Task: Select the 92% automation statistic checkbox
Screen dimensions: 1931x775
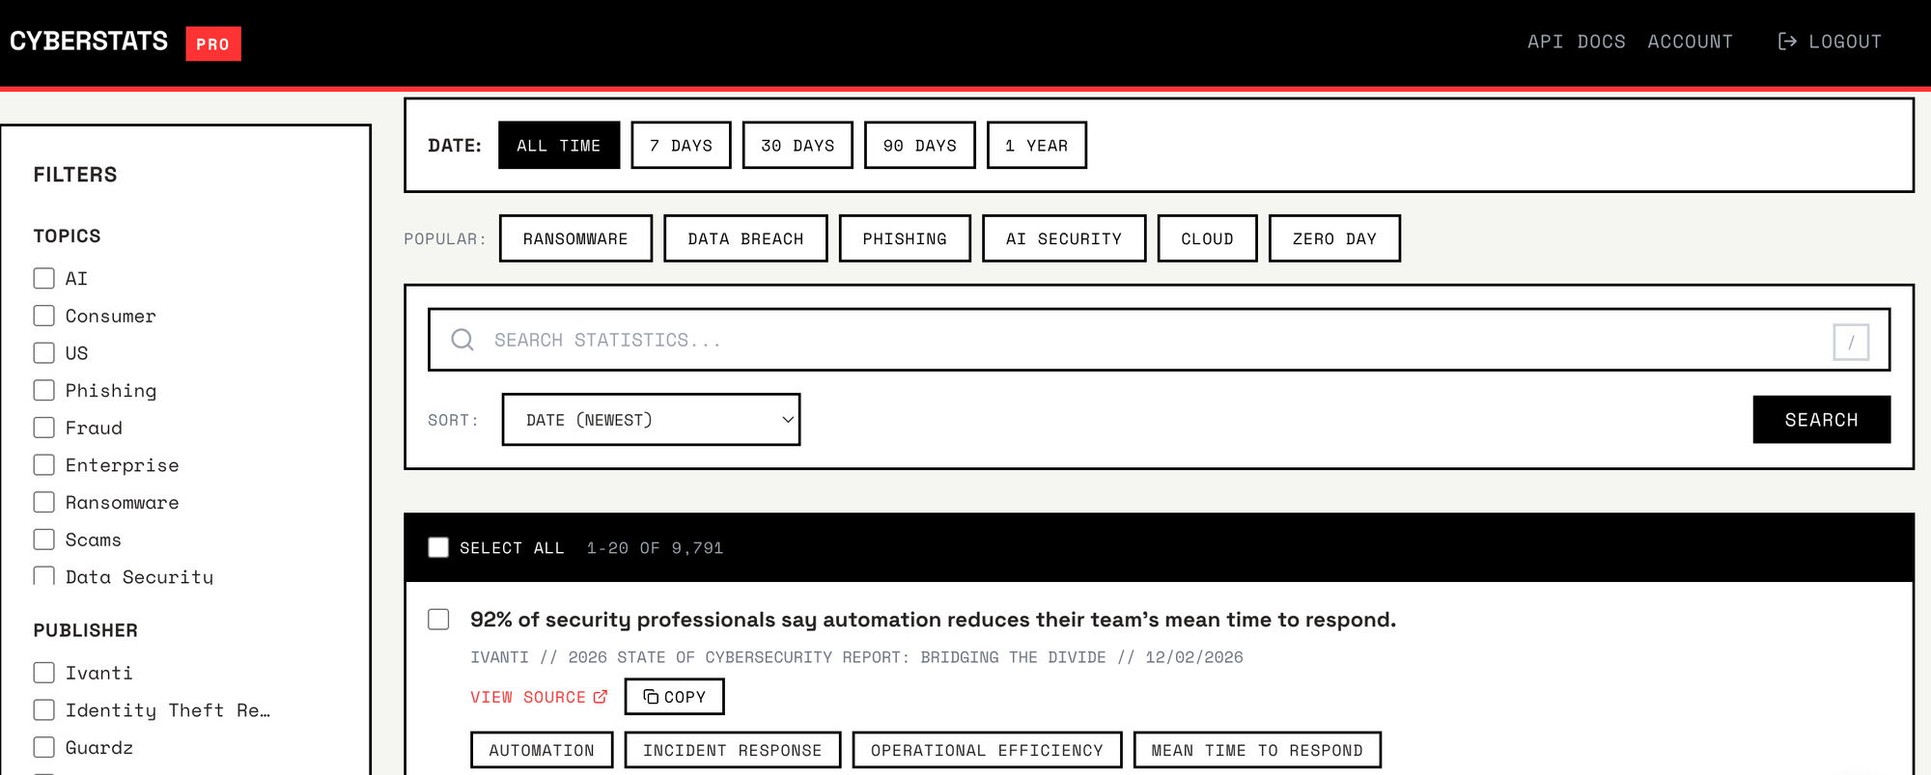Action: pos(438,619)
